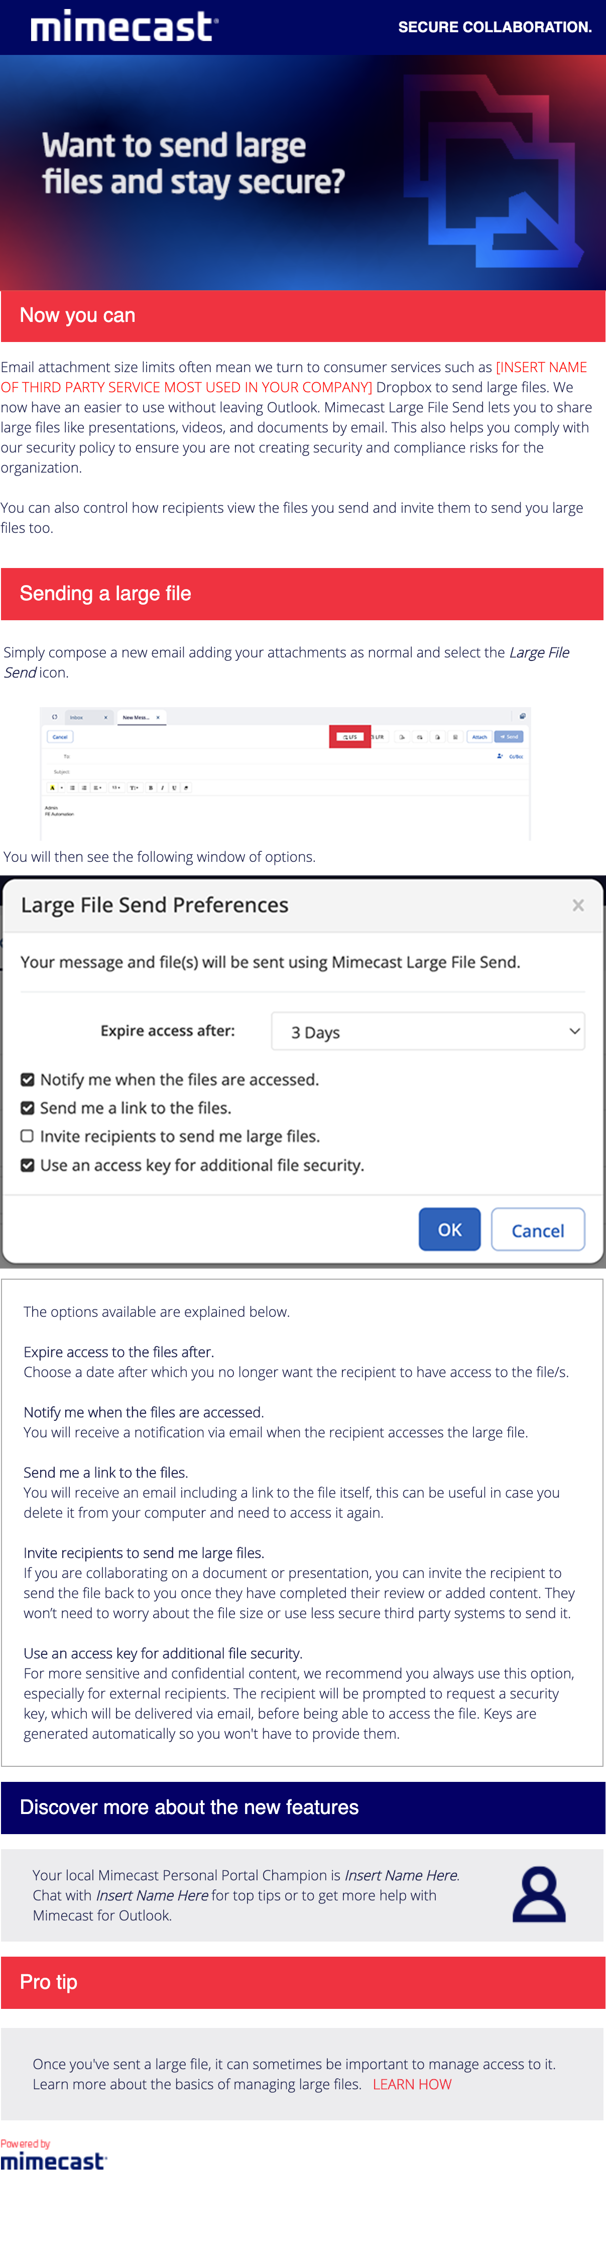Click the text highlight color icon
Screen dimensions: 606x2260
[53, 788]
